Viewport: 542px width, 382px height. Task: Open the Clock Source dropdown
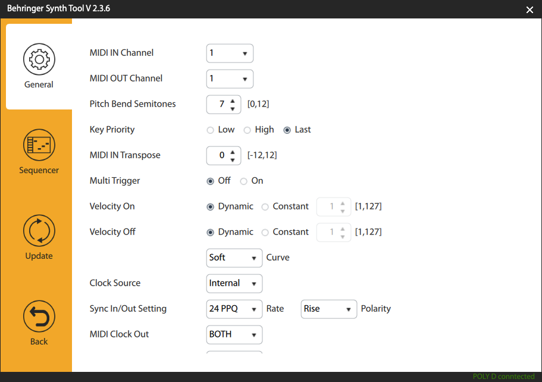pyautogui.click(x=234, y=283)
